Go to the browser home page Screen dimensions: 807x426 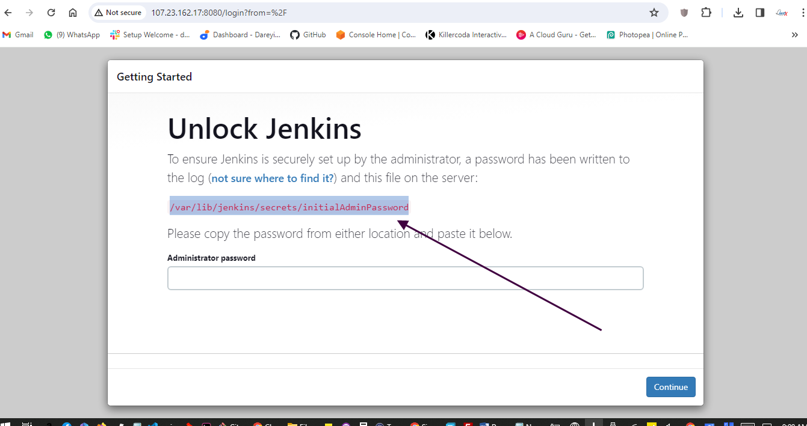point(73,13)
